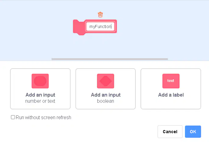Click the 'number or text' subtitle

(x=40, y=101)
